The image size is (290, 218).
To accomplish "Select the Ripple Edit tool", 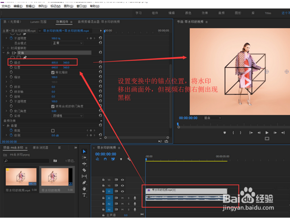I will click(84, 164).
